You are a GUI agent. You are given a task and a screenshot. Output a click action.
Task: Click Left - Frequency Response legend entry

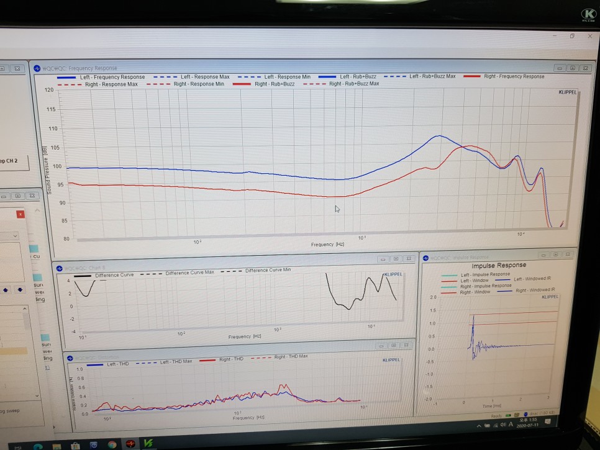point(101,77)
